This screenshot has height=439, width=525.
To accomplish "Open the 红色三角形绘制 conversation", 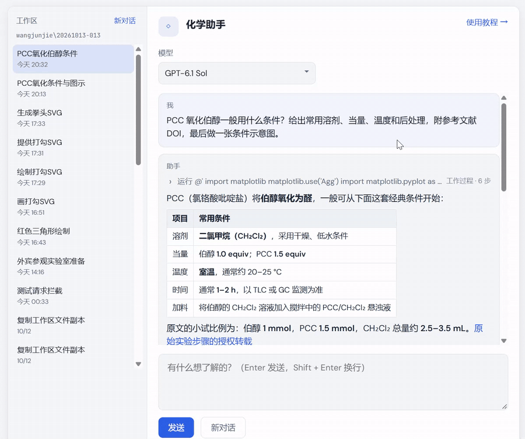I will point(73,236).
